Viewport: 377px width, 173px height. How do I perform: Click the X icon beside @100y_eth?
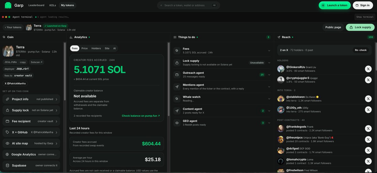click(x=368, y=109)
